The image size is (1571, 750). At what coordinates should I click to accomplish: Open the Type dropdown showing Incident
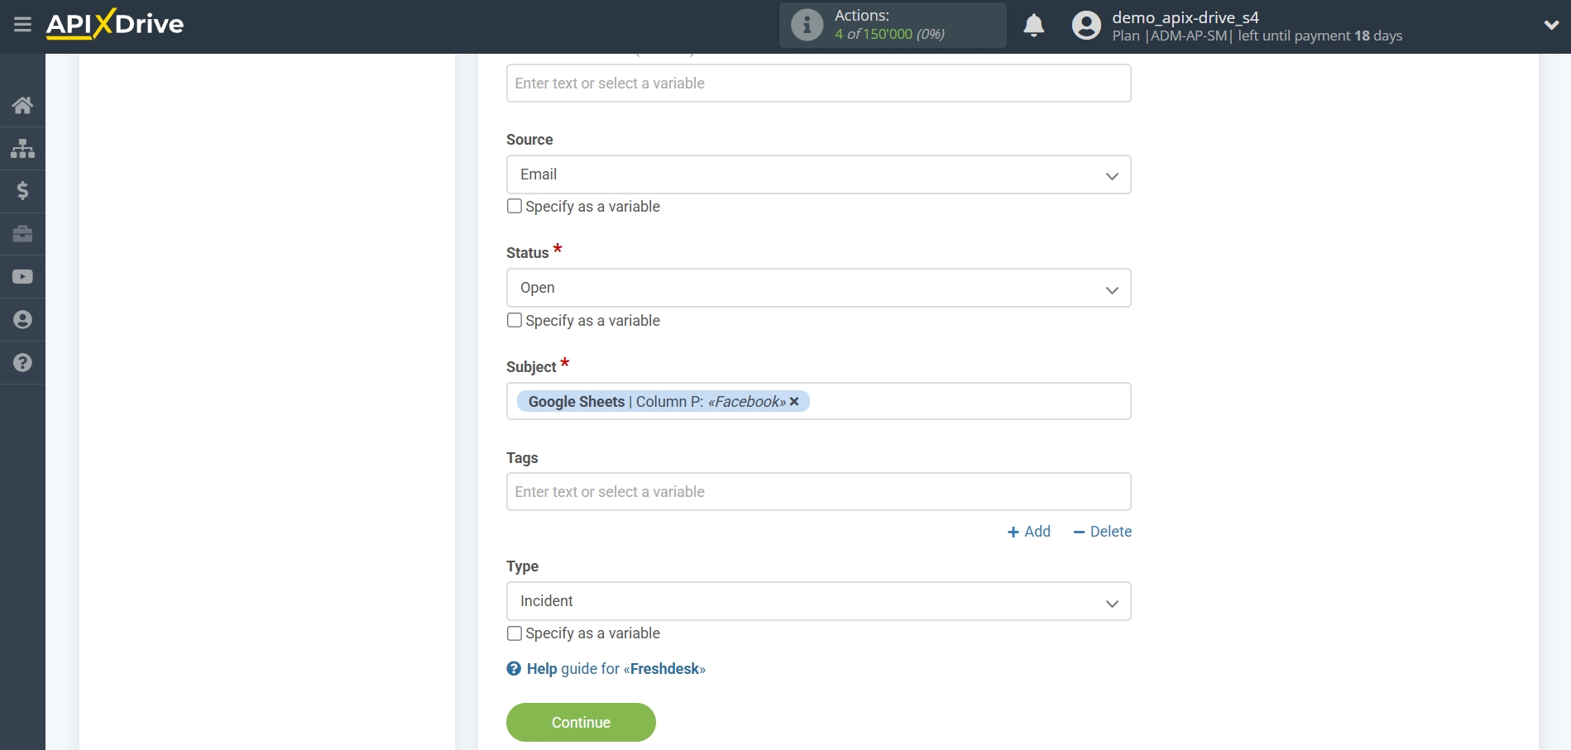(x=818, y=601)
